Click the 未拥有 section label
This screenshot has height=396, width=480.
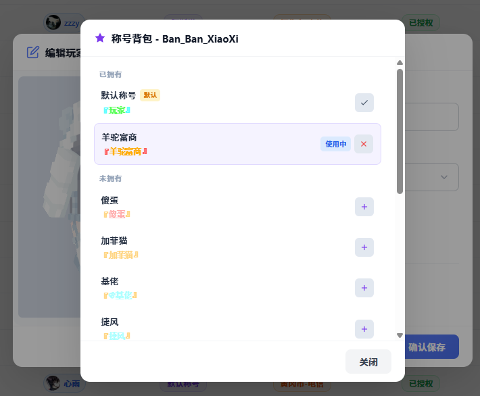110,178
